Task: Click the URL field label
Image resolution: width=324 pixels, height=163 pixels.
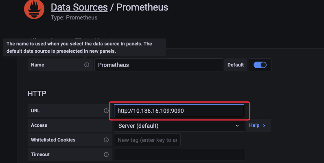Action: coord(35,111)
